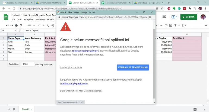Screen dimensions: 209x112
Task: Click the Insert chart icon
Action: tap(171, 25)
